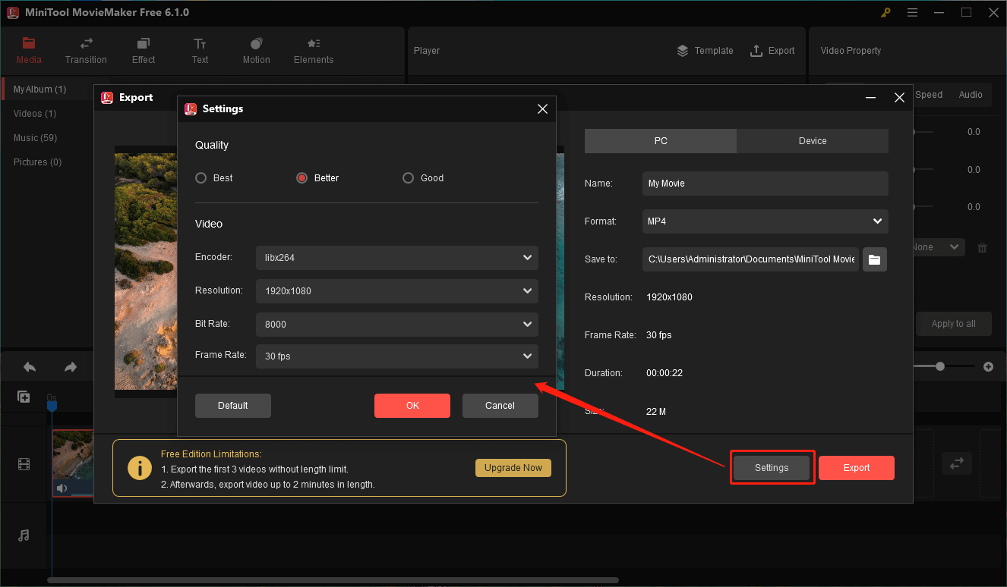Select Best quality radio button

coord(201,178)
